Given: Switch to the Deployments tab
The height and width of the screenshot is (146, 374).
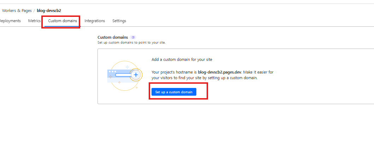Looking at the screenshot, I should click(x=10, y=21).
